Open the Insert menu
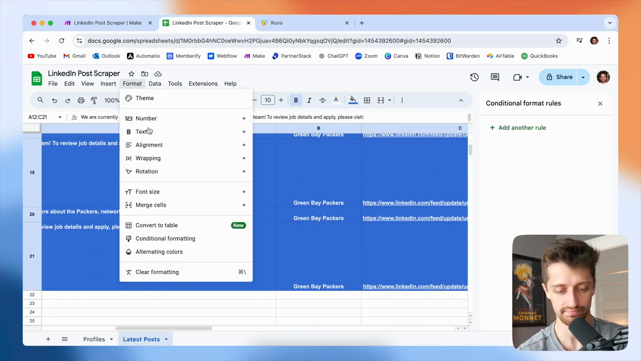 pyautogui.click(x=108, y=84)
